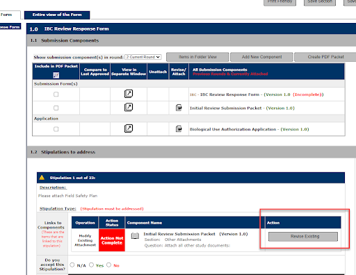Click Previous Rounds & Currently Attached text
The width and height of the screenshot is (356, 275).
[230, 74]
